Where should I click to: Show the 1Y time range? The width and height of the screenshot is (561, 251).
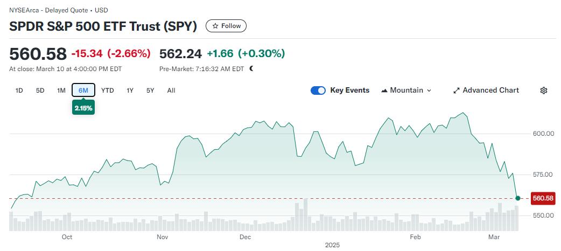(x=130, y=90)
